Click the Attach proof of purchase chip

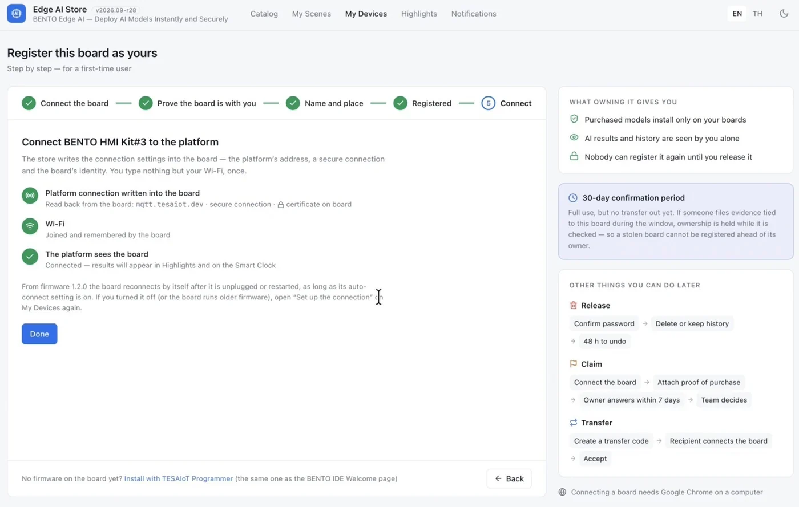click(699, 382)
